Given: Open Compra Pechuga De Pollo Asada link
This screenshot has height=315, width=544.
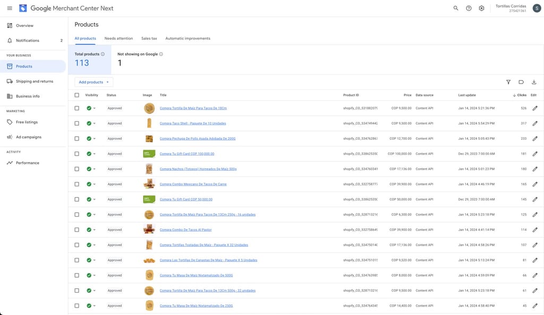Looking at the screenshot, I should pos(198,138).
